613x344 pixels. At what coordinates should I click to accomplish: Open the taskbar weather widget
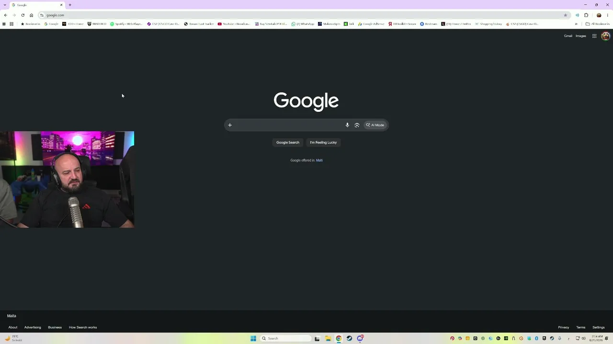(x=13, y=338)
